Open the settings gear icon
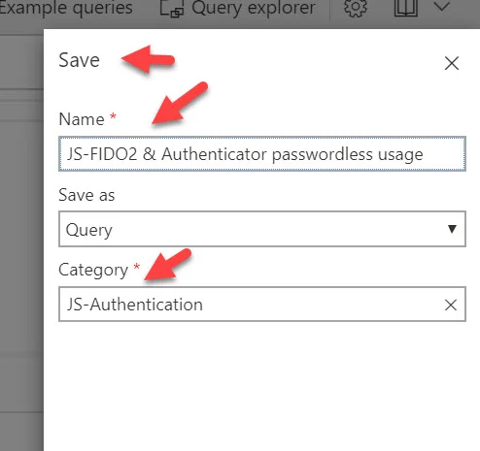This screenshot has height=451, width=480. coord(356,7)
